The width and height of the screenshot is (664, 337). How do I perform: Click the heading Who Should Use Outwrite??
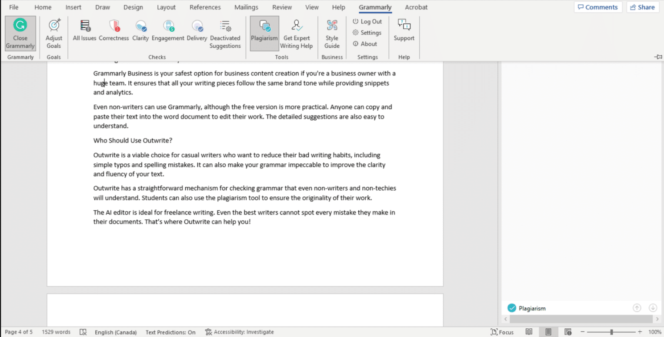pyautogui.click(x=133, y=141)
